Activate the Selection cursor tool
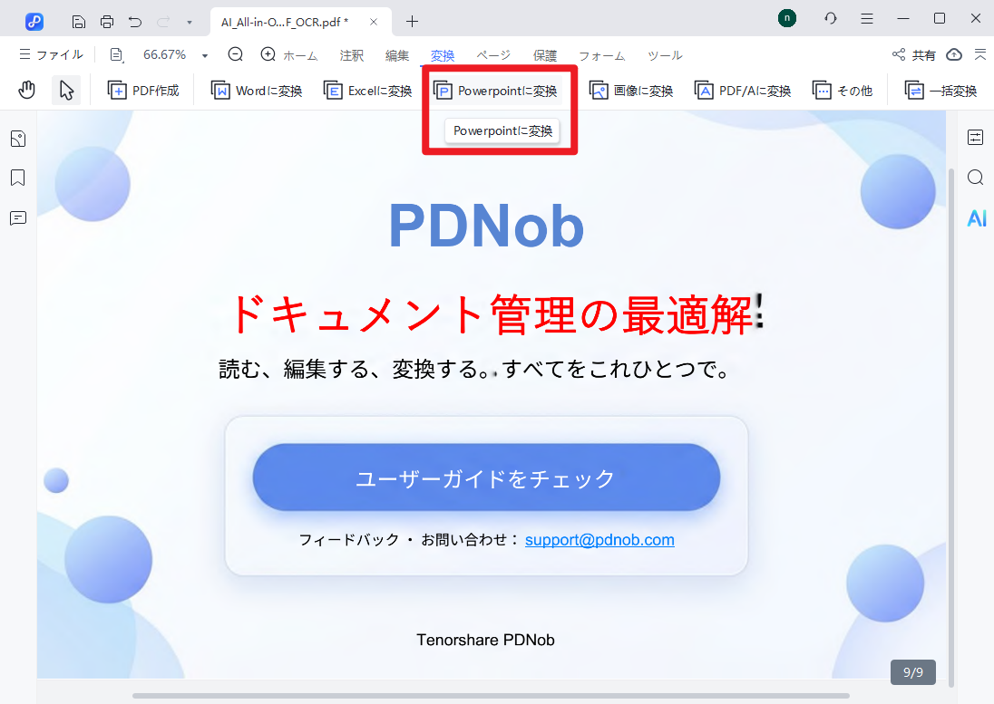Screen dimensions: 994x704 point(65,89)
